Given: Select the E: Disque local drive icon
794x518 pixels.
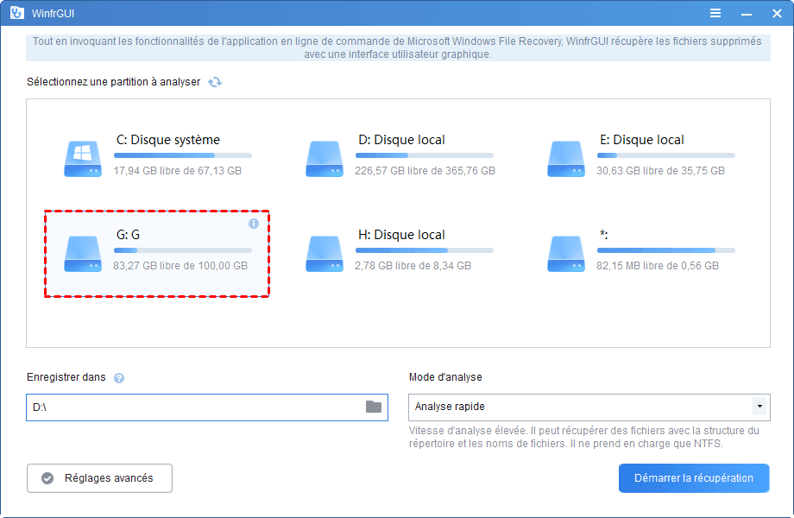Looking at the screenshot, I should [x=565, y=159].
